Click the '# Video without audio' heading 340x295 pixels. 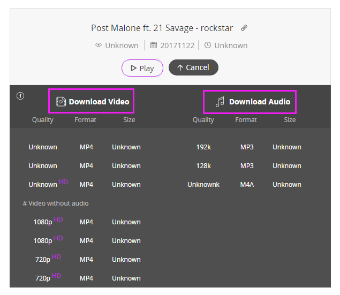click(x=56, y=203)
